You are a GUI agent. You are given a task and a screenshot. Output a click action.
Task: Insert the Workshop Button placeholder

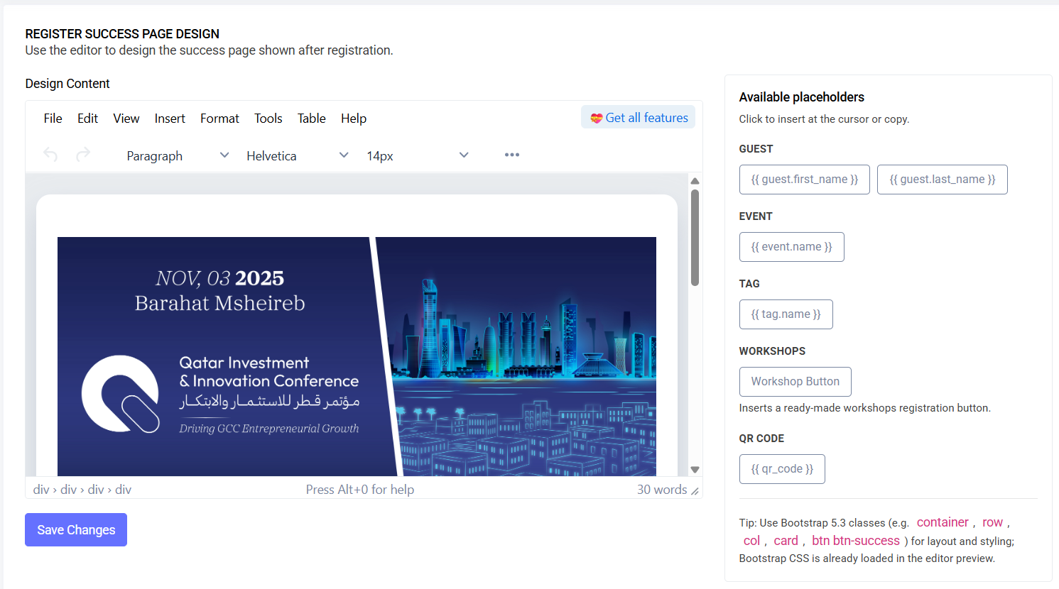(795, 381)
